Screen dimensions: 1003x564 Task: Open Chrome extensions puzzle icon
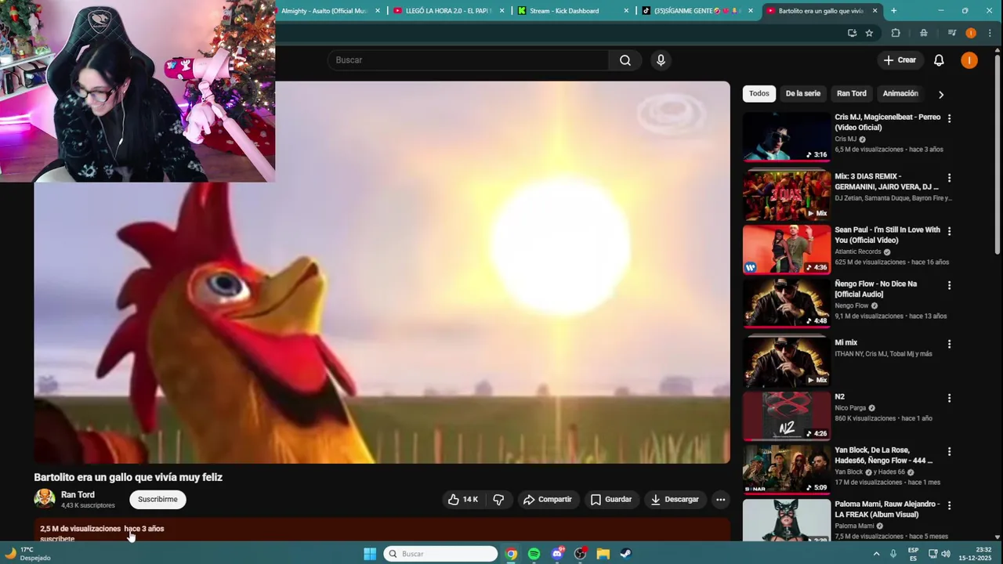[896, 33]
